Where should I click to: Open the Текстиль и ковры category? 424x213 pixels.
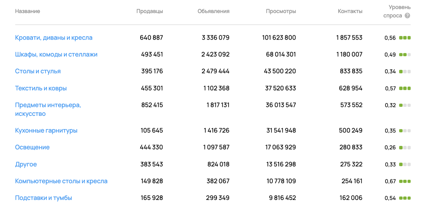tap(41, 88)
